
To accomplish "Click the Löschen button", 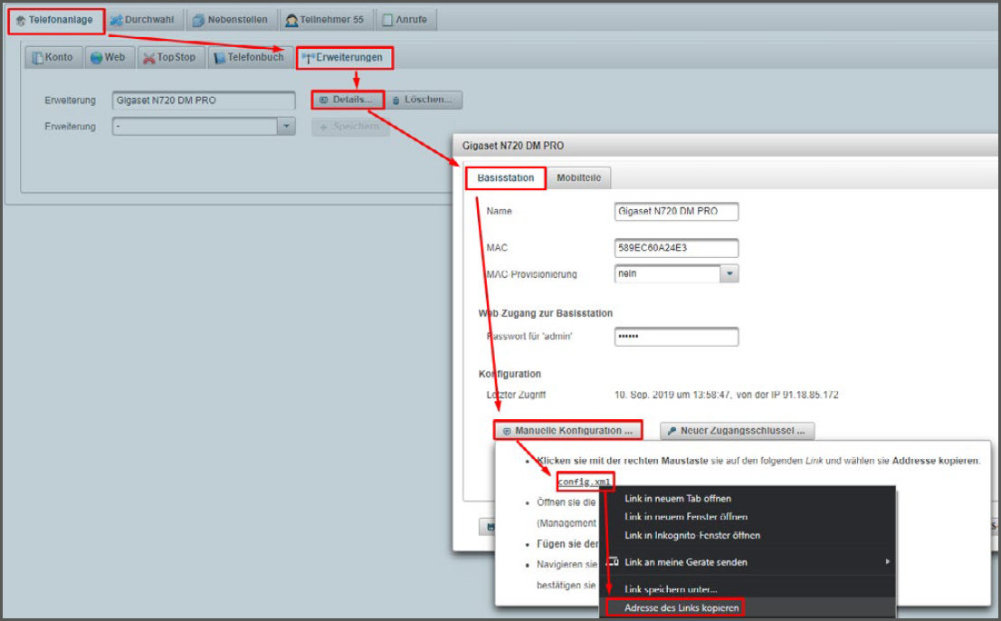I will point(423,100).
